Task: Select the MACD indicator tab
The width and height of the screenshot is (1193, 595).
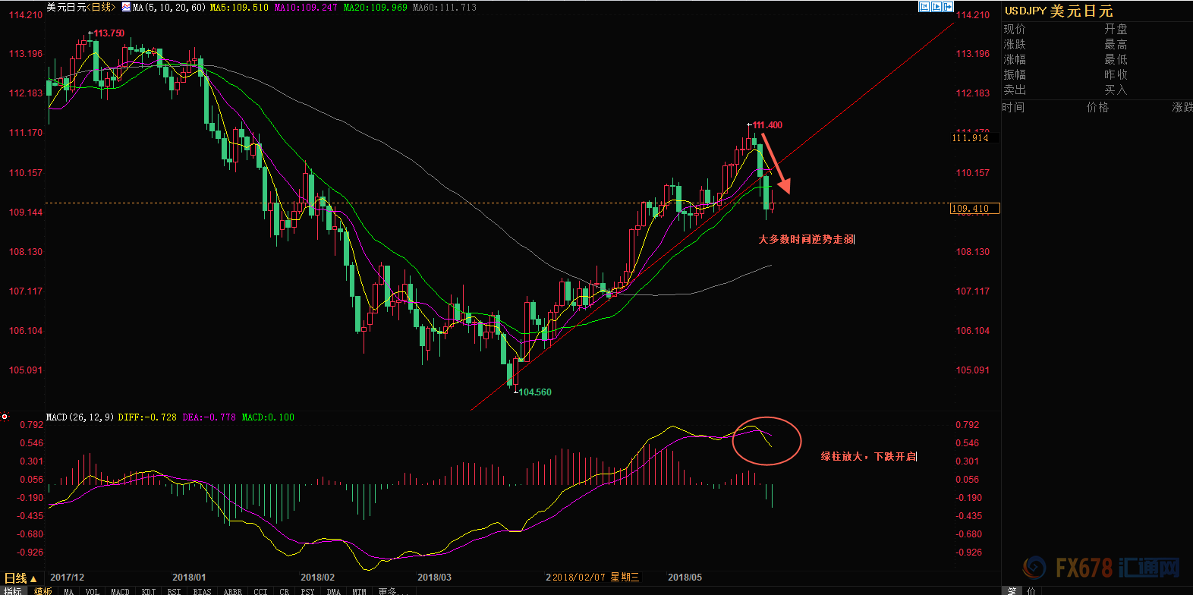Action: (x=120, y=591)
